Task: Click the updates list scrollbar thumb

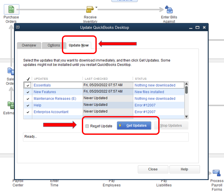Action: pos(186,90)
